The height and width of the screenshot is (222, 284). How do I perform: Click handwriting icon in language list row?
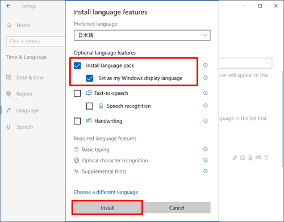tap(258, 157)
